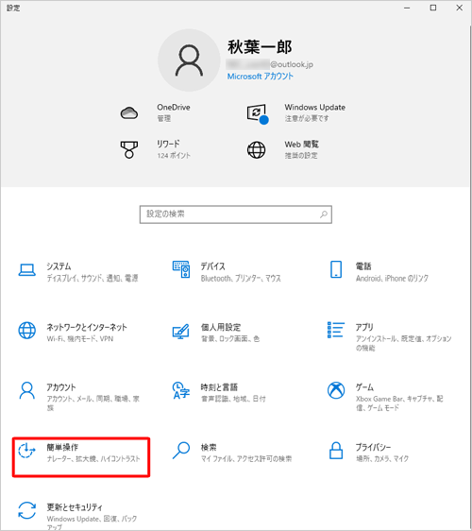
Task: Click 更新とセキュリティ refresh arrows icon
Action: coord(27,510)
